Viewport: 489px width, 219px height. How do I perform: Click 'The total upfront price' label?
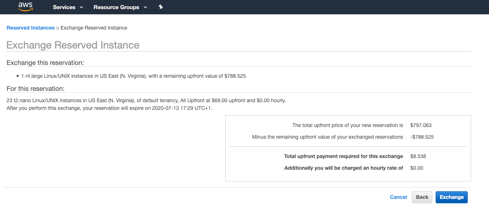(347, 125)
